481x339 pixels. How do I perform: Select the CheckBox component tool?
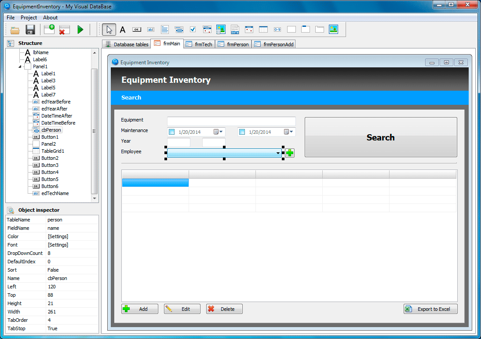tap(193, 29)
